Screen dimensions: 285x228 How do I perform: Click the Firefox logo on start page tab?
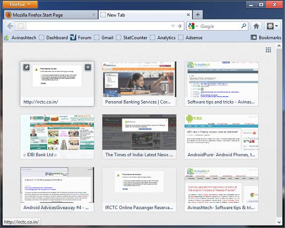pos(8,15)
